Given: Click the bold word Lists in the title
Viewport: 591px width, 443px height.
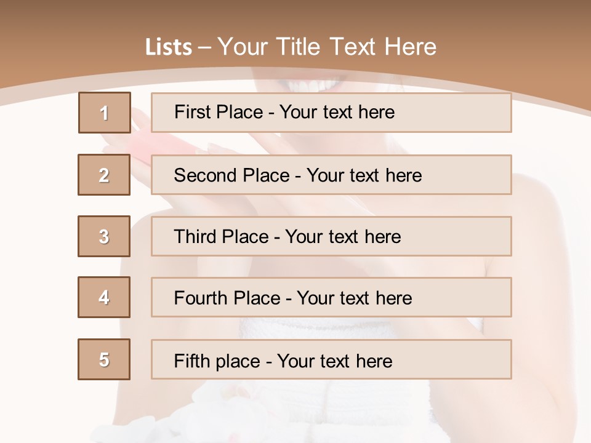Looking at the screenshot, I should [x=169, y=47].
